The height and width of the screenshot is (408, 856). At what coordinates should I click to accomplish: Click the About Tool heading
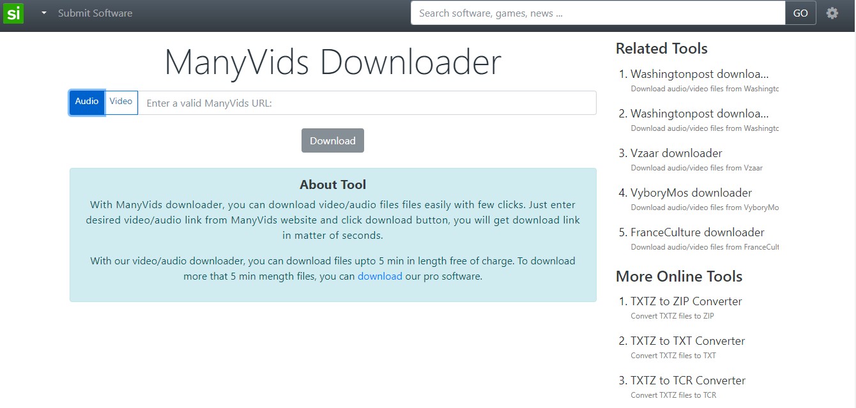333,185
